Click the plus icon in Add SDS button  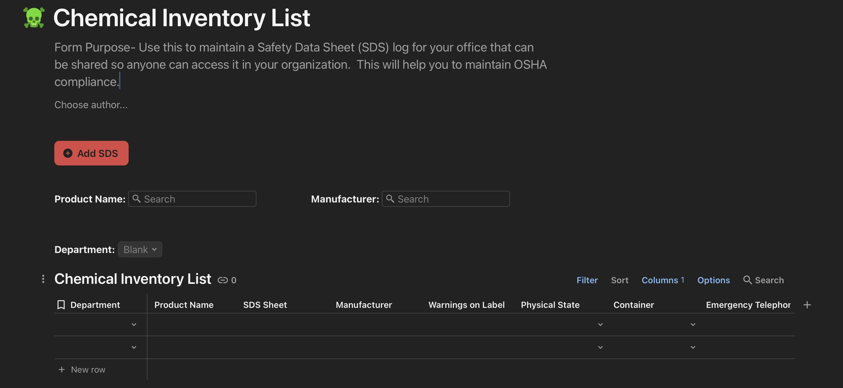(68, 153)
